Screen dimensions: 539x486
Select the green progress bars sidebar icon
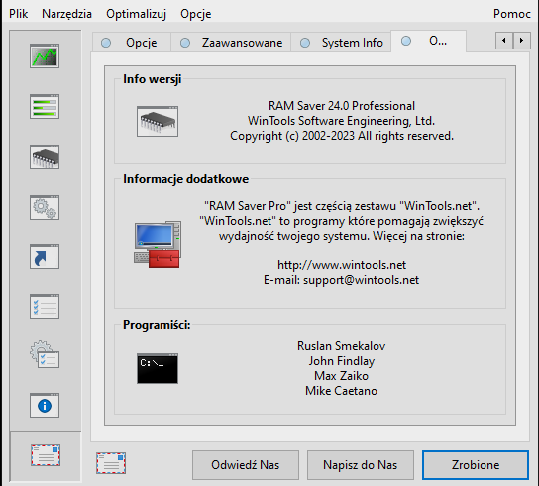coord(45,107)
